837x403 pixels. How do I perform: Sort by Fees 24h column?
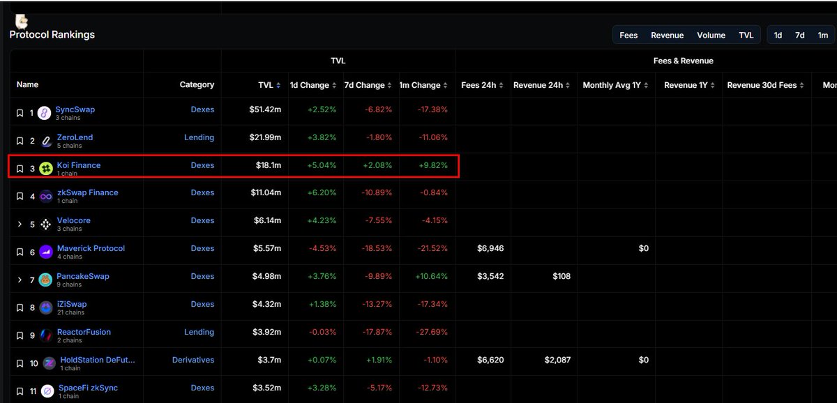(x=482, y=85)
